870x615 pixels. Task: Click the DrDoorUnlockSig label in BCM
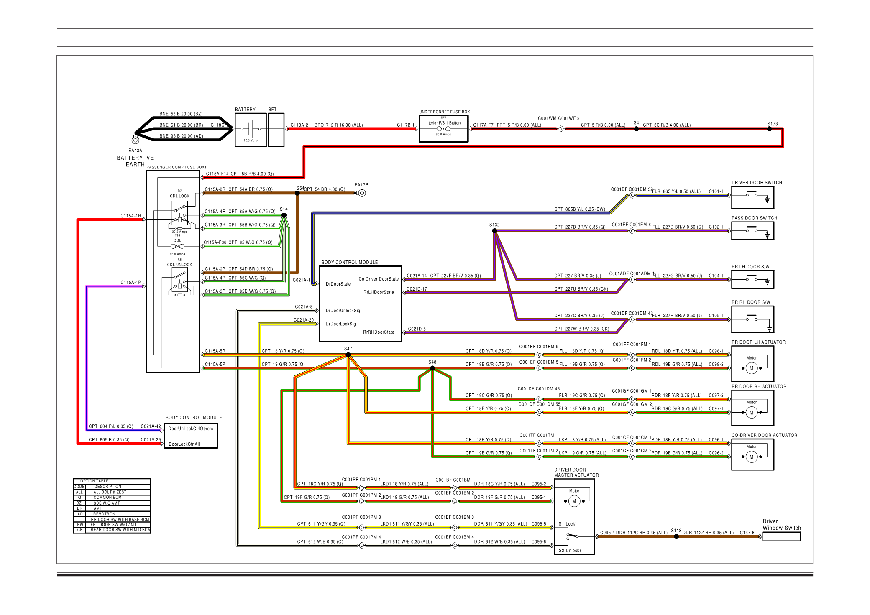pyautogui.click(x=343, y=311)
